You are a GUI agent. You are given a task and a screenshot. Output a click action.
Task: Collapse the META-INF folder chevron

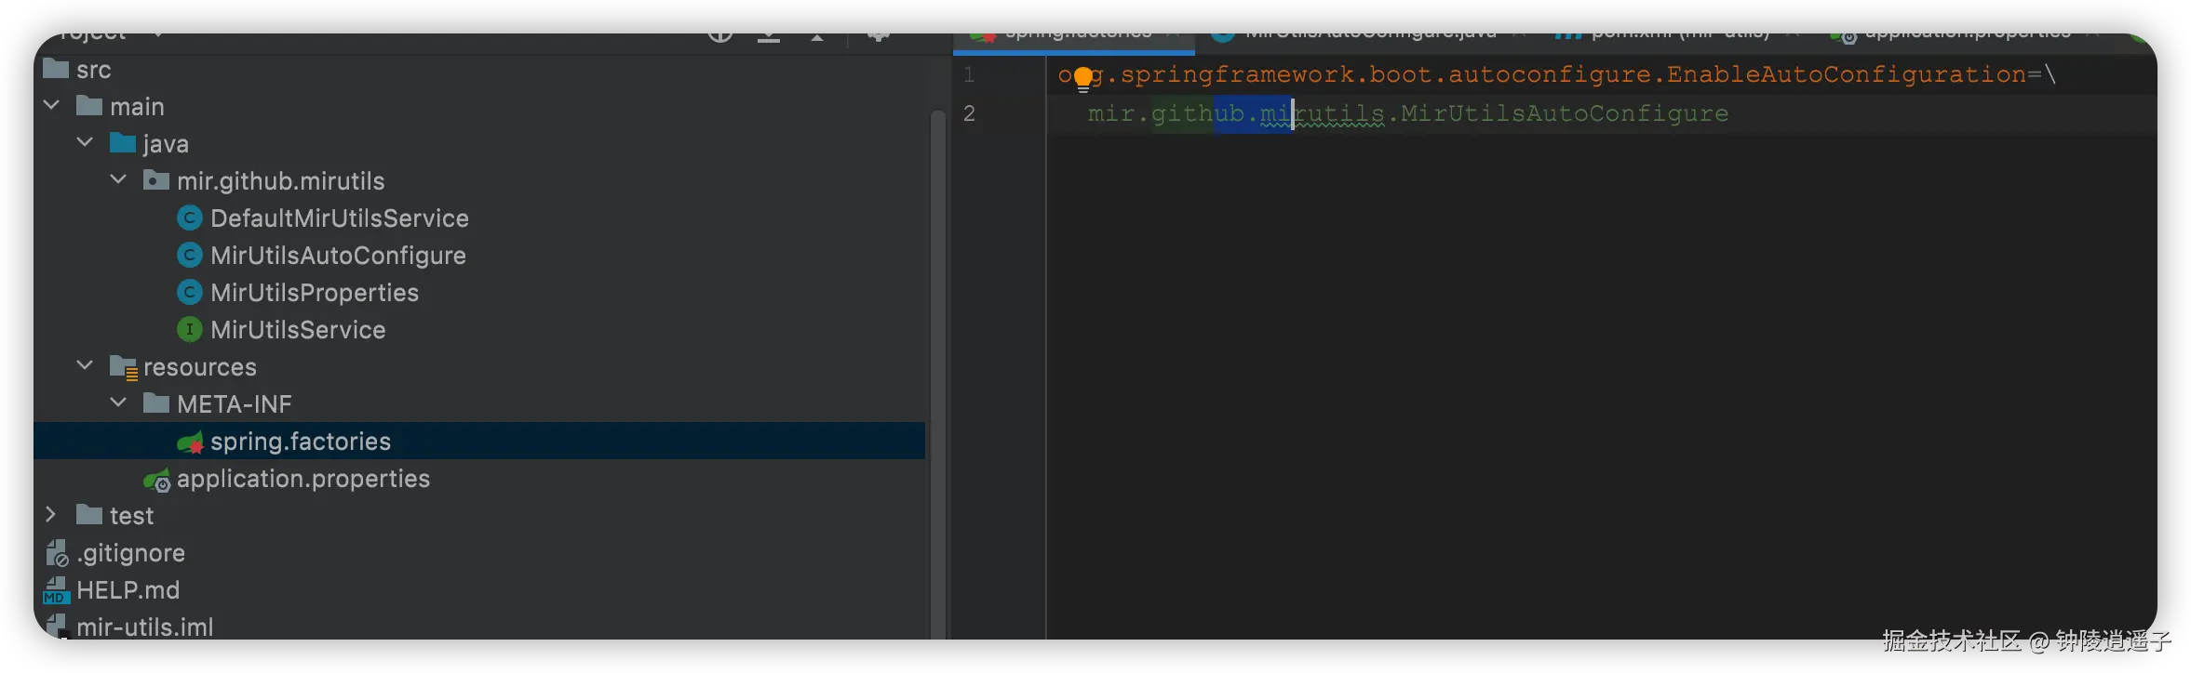coord(119,403)
